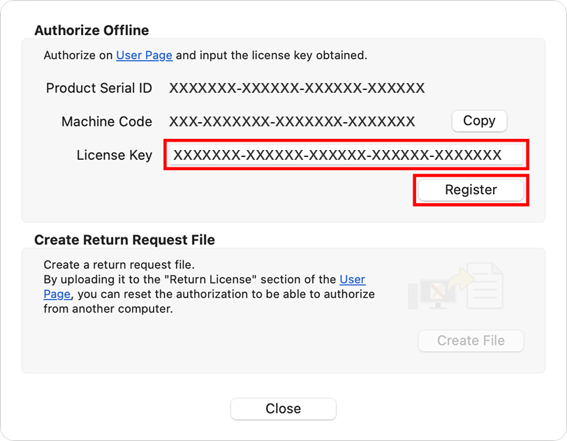Copy the Machine Code
567x441 pixels.
(479, 121)
